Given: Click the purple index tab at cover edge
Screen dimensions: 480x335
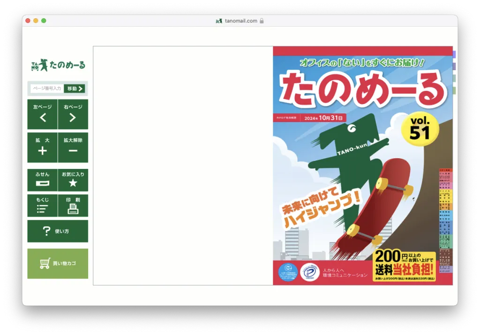Looking at the screenshot, I should pos(454,66).
